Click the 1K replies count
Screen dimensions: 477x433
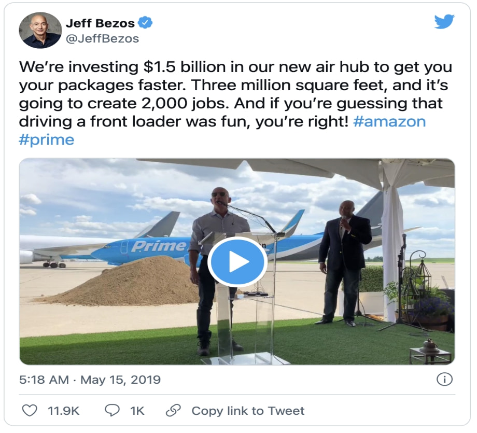(137, 411)
